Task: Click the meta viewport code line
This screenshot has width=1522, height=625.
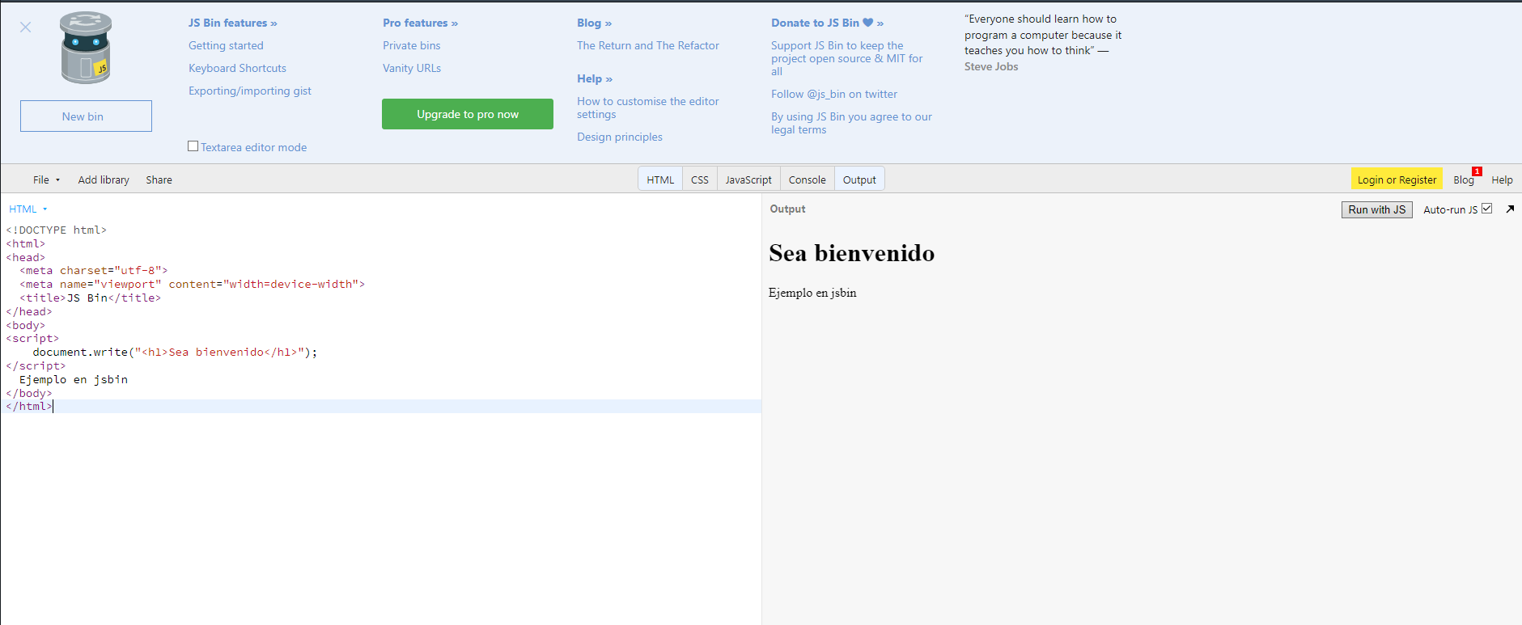Action: 193,284
